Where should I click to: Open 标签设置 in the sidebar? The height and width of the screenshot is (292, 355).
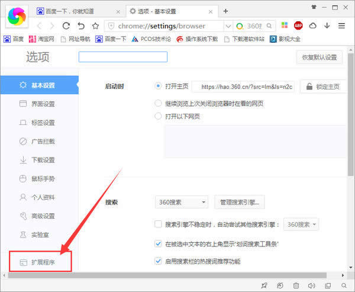click(40, 123)
